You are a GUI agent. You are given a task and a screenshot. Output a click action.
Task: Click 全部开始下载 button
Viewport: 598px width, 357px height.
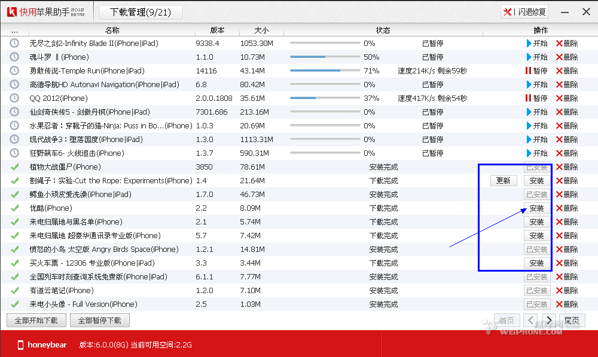(x=36, y=321)
